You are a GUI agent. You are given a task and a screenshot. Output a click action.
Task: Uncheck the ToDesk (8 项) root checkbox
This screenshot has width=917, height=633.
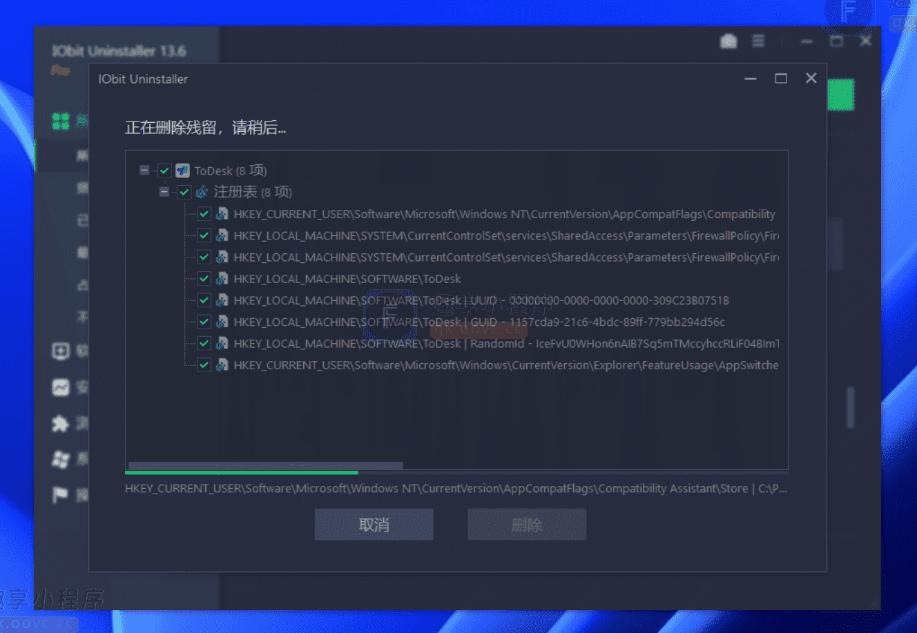point(164,171)
